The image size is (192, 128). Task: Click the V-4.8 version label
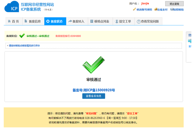click(x=48, y=10)
